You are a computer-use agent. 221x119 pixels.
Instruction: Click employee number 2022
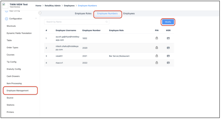(x=85, y=63)
